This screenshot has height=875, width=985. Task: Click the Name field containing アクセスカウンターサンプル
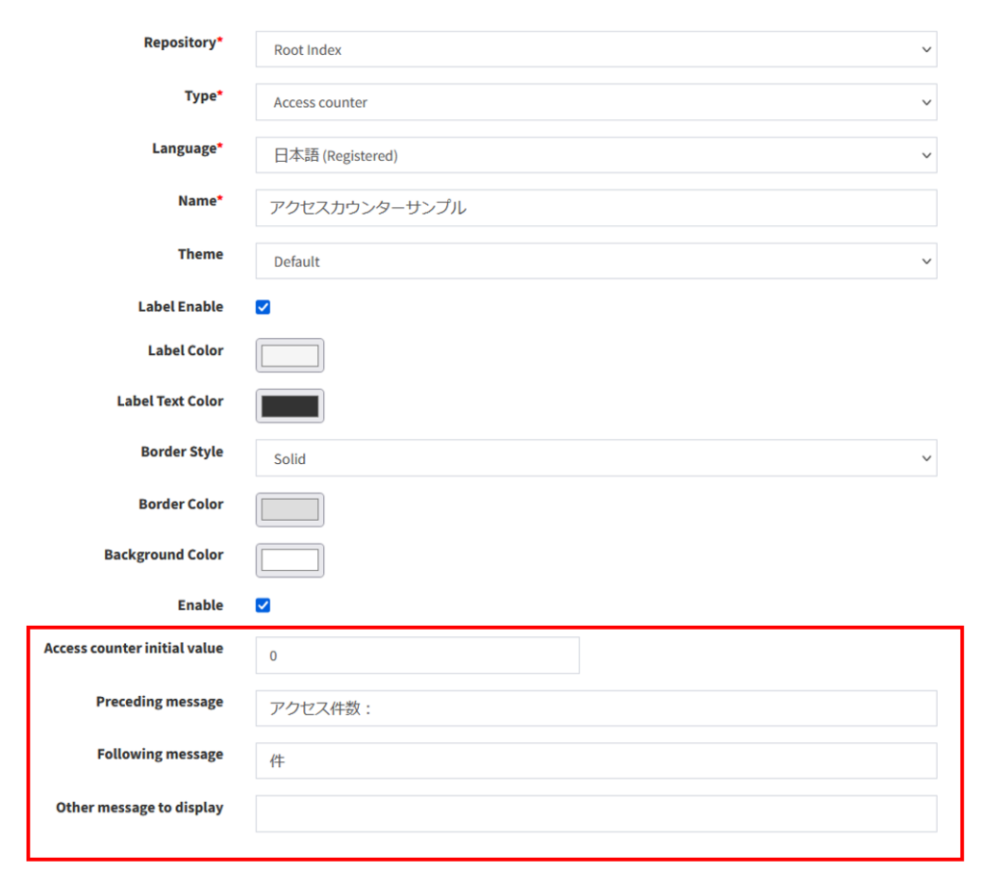point(595,208)
